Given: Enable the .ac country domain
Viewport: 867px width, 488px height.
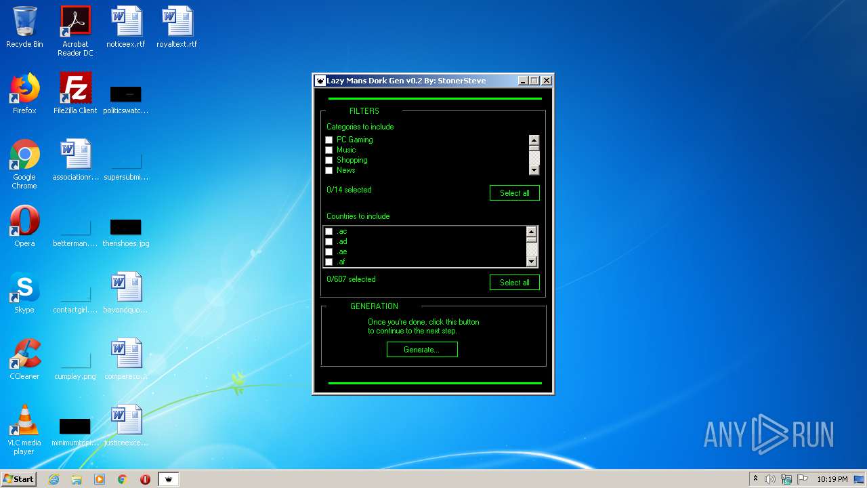Looking at the screenshot, I should 329,231.
